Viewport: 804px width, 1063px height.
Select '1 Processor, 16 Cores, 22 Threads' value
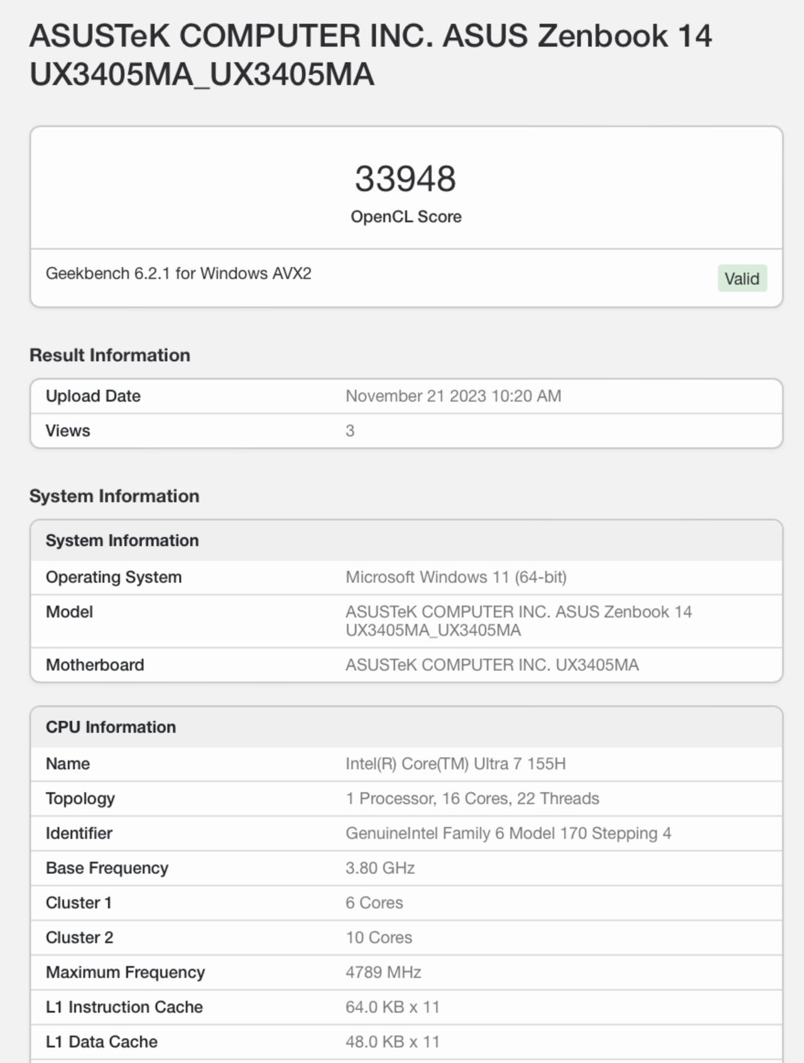[x=472, y=798]
